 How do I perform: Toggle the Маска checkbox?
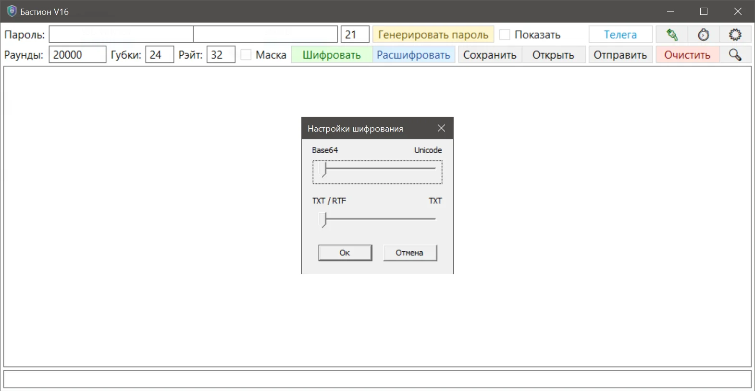pos(246,55)
